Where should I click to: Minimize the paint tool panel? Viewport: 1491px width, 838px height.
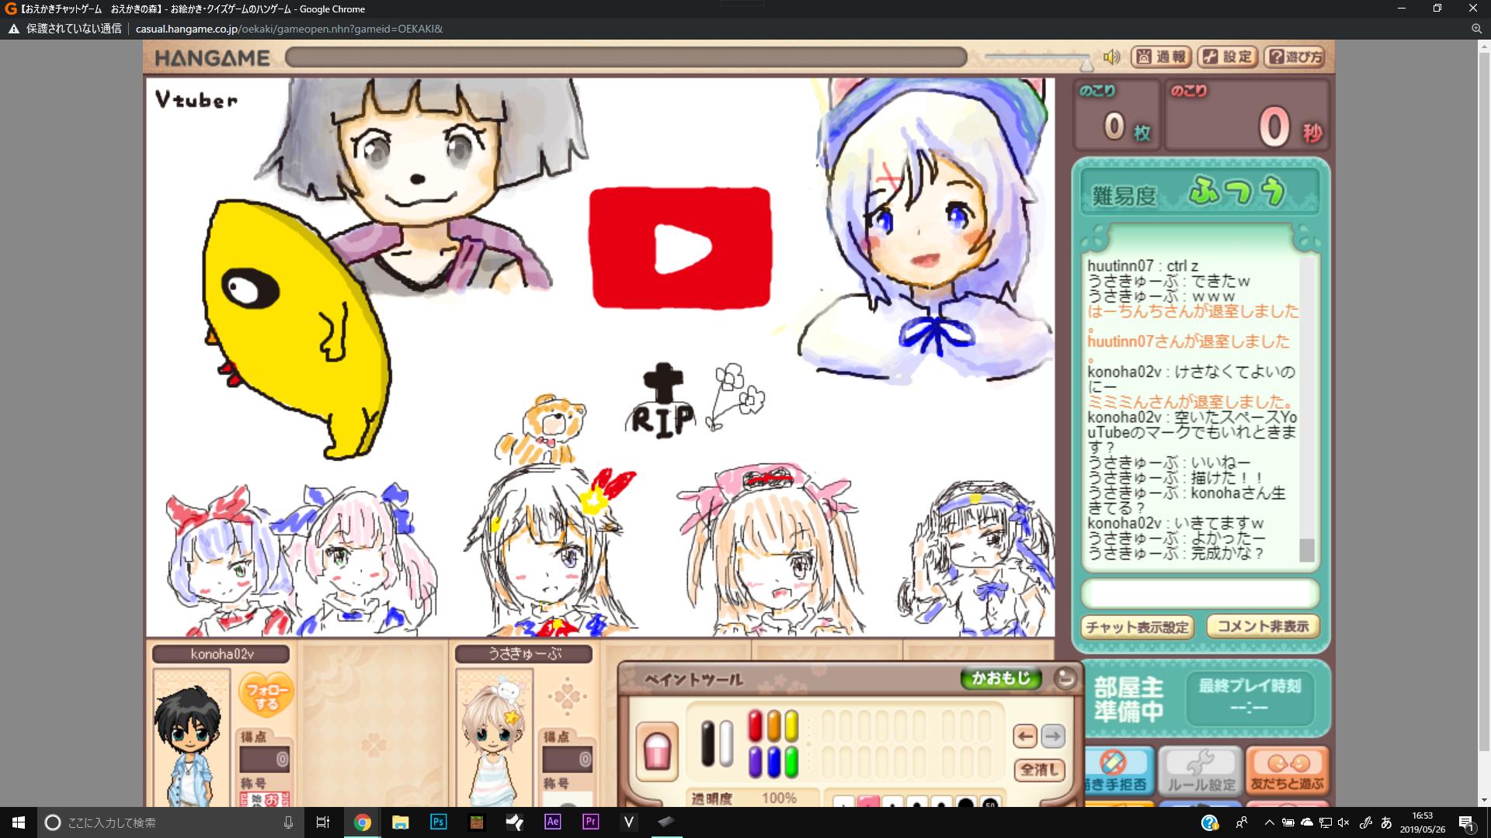(x=1065, y=678)
